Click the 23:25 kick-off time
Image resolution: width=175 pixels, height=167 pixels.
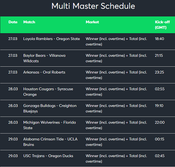[x=159, y=72]
